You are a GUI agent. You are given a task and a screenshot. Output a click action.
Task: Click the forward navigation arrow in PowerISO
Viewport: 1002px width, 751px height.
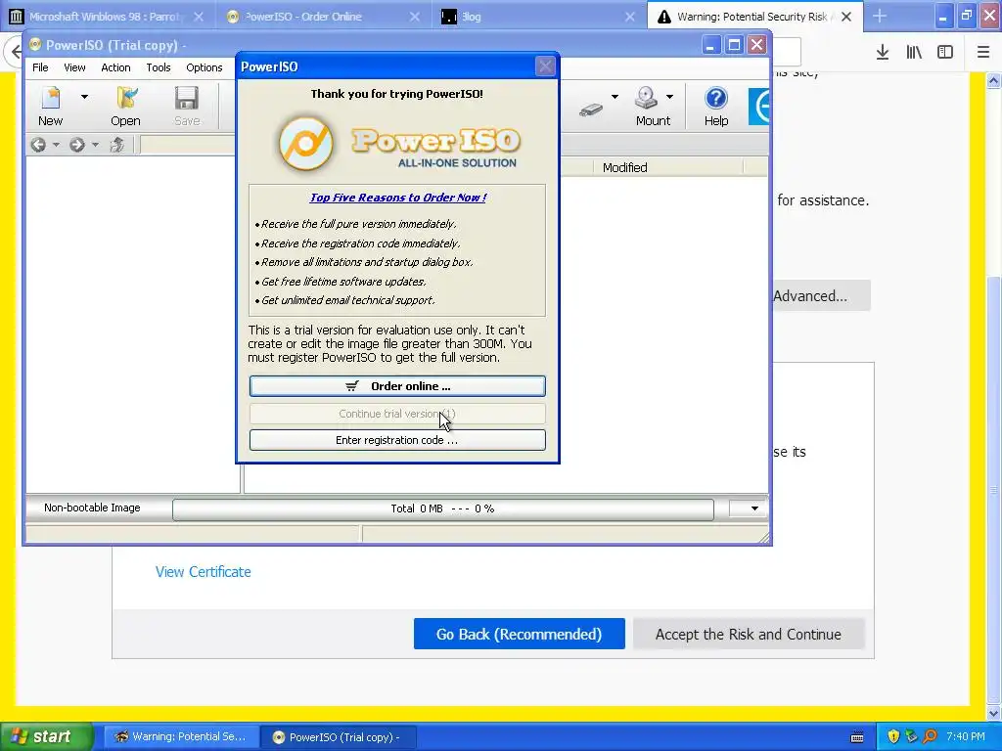77,145
